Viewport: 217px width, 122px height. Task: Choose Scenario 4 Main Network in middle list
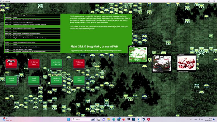(33, 36)
